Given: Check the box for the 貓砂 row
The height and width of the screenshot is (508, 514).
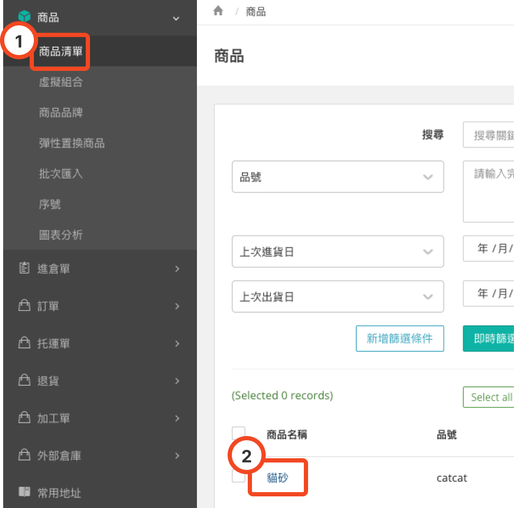Looking at the screenshot, I should 239,476.
